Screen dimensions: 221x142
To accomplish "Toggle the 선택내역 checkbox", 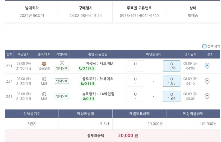I will point(204,46).
